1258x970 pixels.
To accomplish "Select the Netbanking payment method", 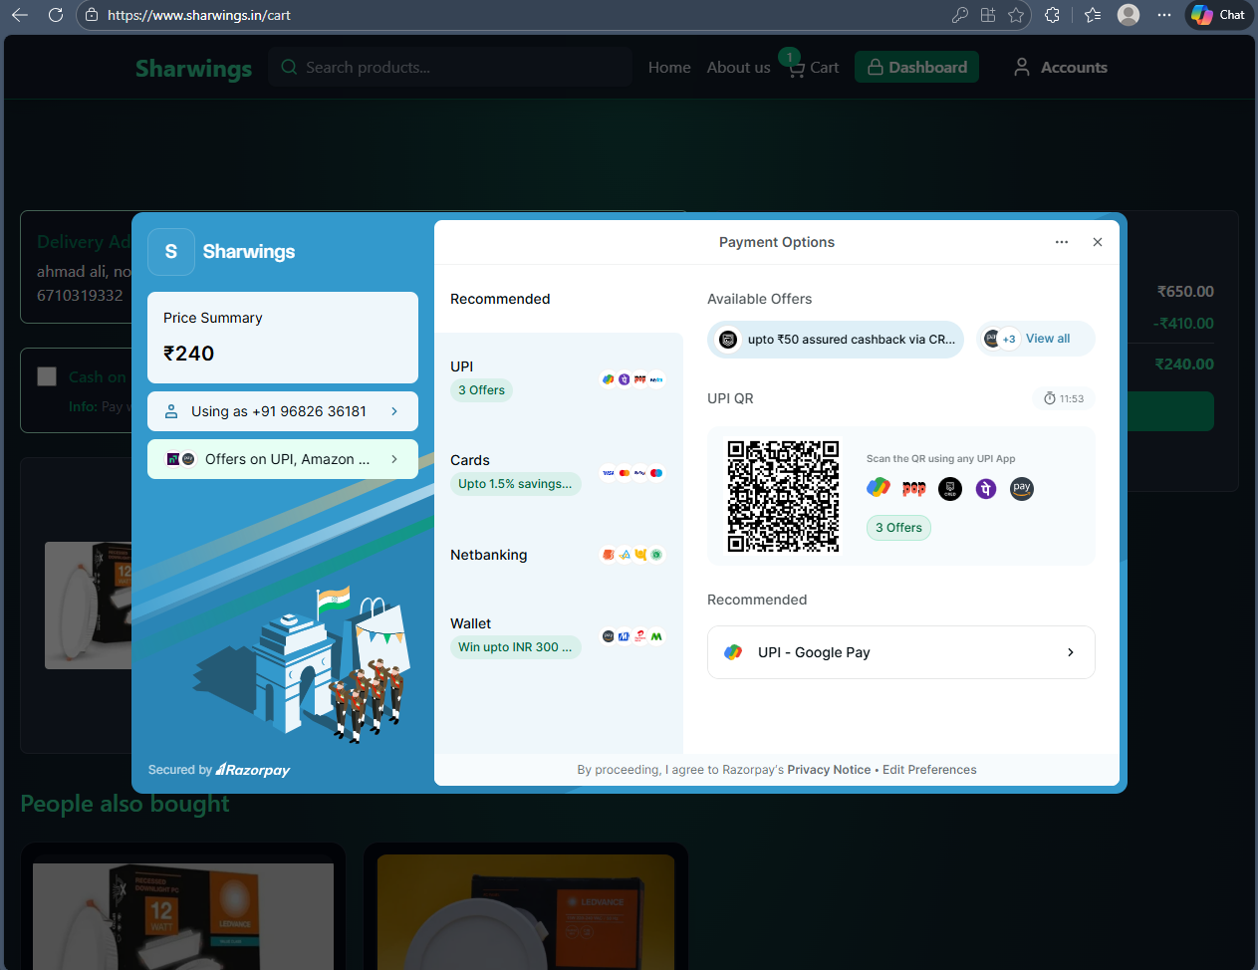I will 559,555.
